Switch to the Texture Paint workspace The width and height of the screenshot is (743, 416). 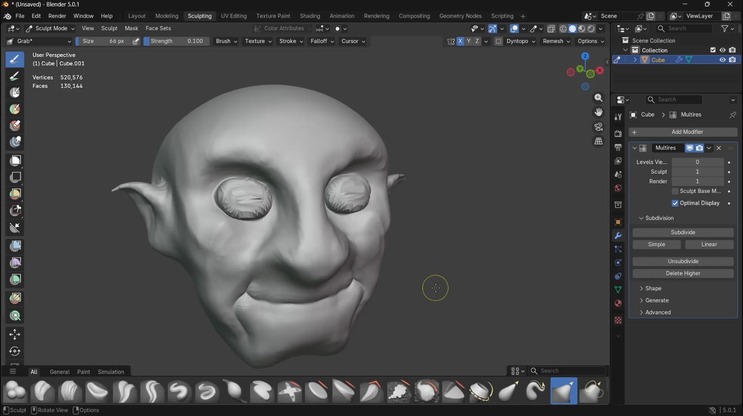[273, 16]
